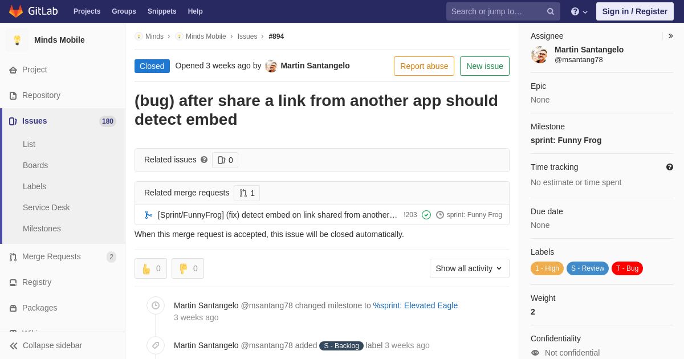Click the S - Backlog label badge
684x359 pixels.
(x=341, y=346)
